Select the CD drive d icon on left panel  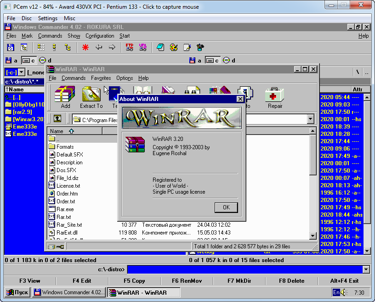[x=43, y=60]
